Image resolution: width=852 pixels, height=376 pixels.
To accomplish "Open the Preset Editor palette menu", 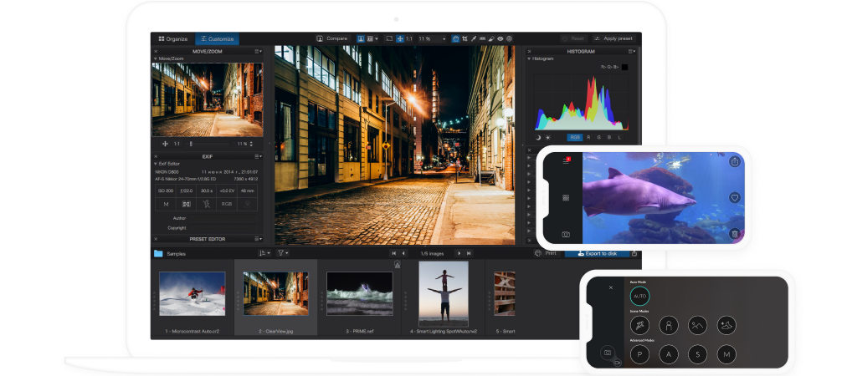I will coord(258,239).
